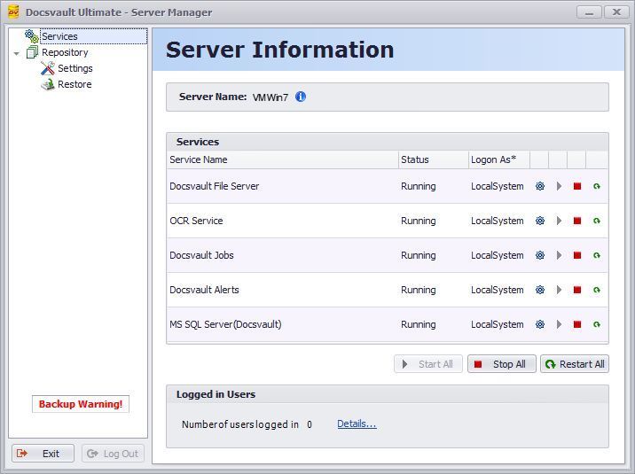Click the Logon As* column header
635x474 pixels.
coord(499,159)
